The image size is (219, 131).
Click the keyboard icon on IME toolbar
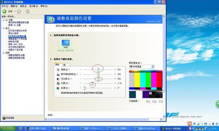pos(205,124)
